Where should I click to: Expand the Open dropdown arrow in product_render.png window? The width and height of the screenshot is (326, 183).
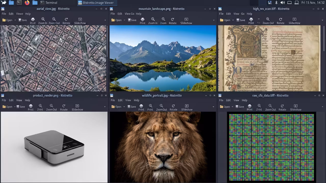(x=15, y=107)
